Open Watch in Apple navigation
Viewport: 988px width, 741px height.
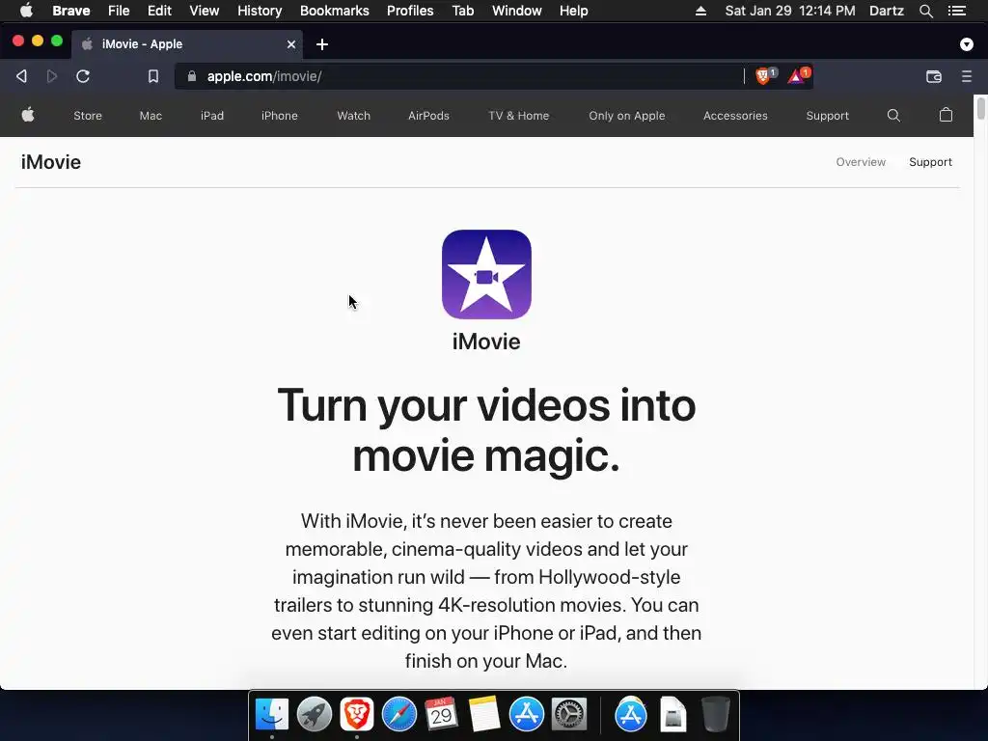353,116
